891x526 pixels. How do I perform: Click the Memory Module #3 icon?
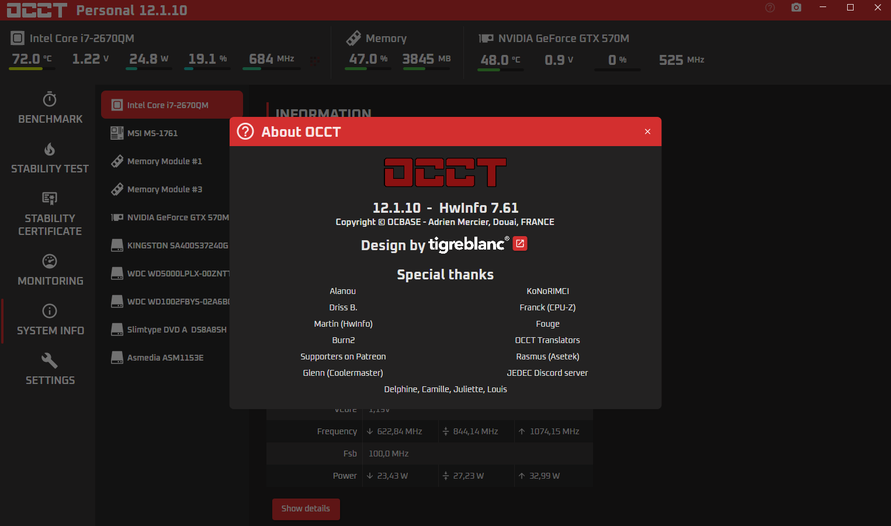pos(117,189)
